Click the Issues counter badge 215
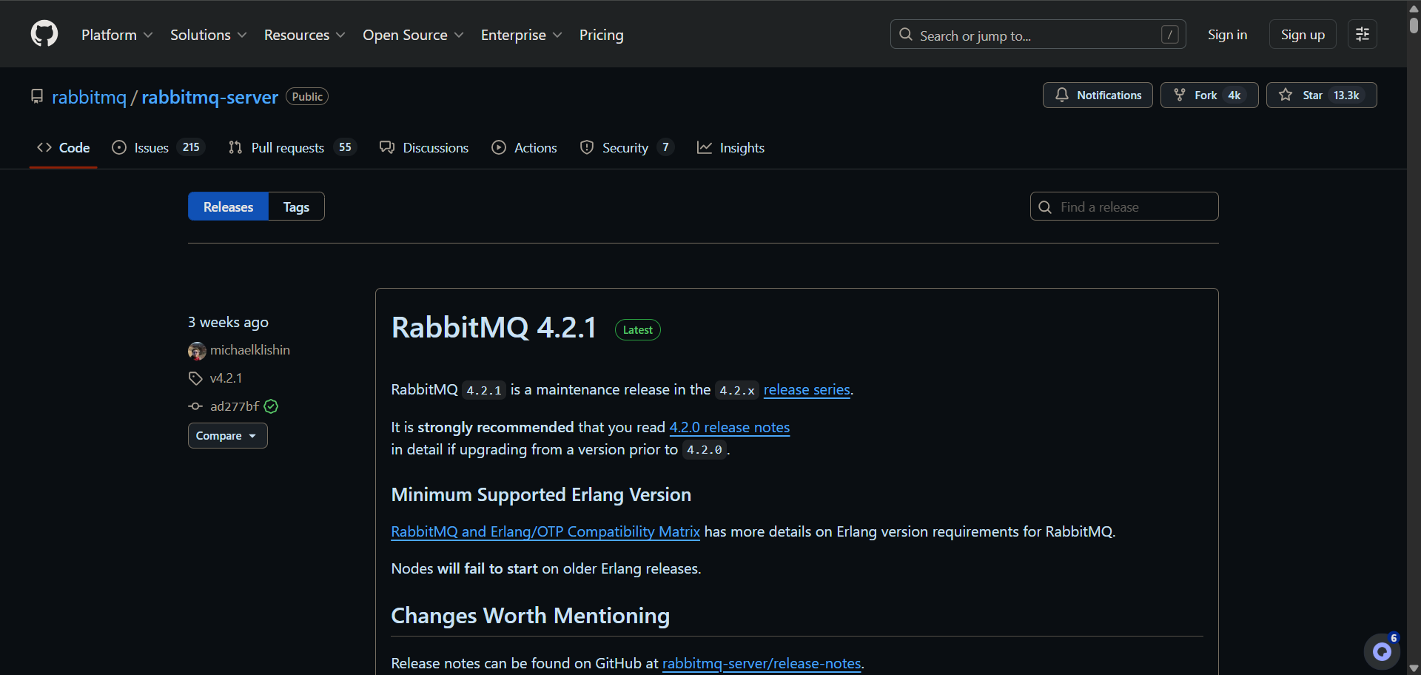This screenshot has width=1421, height=675. pyautogui.click(x=191, y=147)
